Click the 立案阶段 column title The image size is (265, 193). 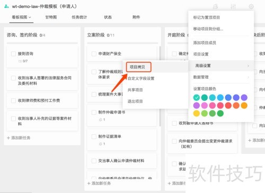(x=96, y=35)
